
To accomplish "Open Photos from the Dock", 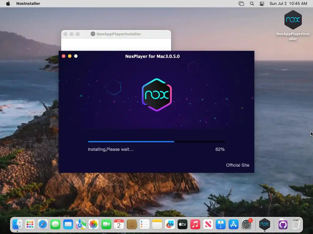I will [94, 225].
